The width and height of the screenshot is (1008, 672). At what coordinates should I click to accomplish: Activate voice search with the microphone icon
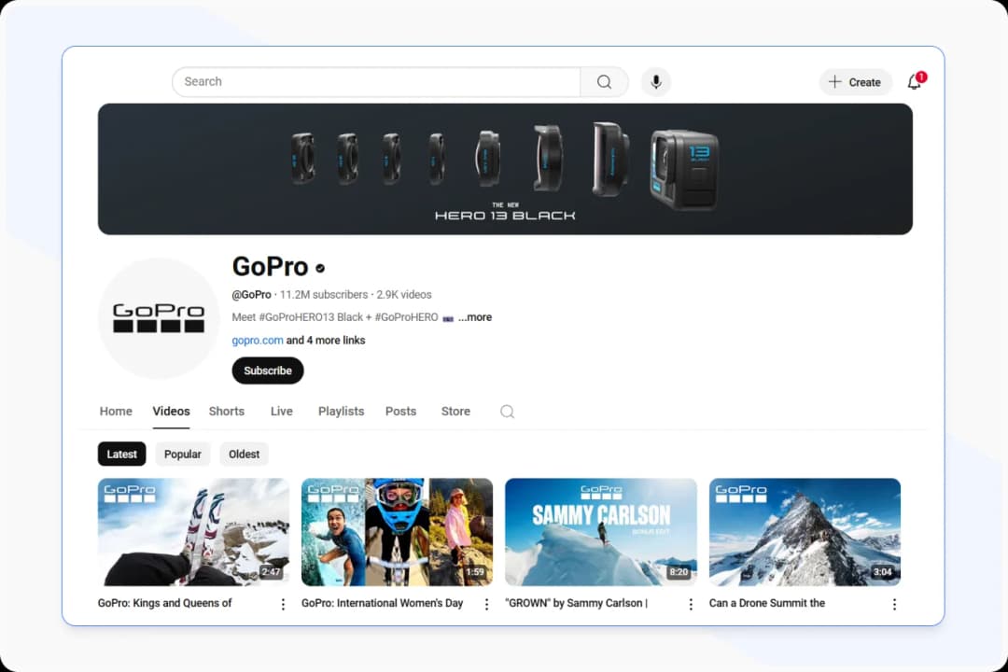(655, 81)
